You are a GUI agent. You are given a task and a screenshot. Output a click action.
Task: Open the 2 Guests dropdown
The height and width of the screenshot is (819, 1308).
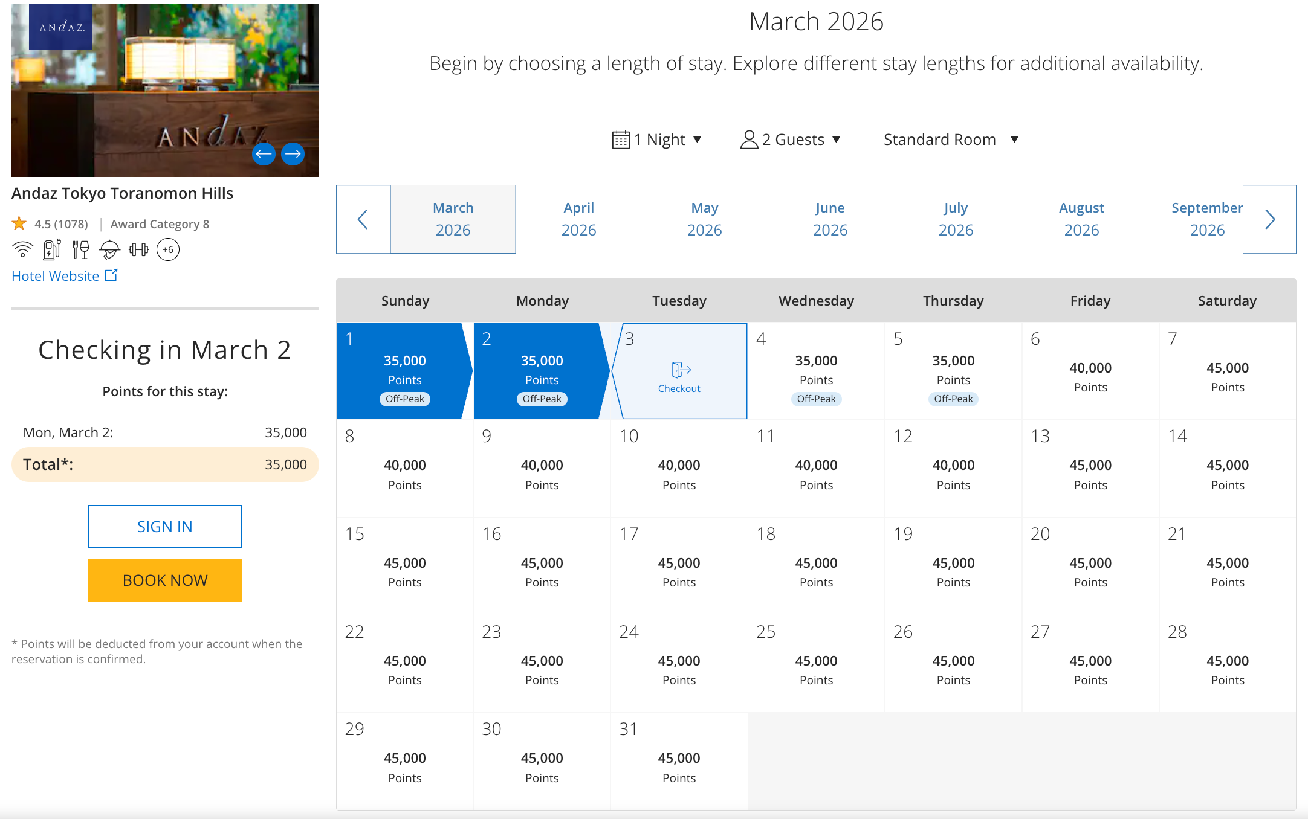click(x=791, y=140)
